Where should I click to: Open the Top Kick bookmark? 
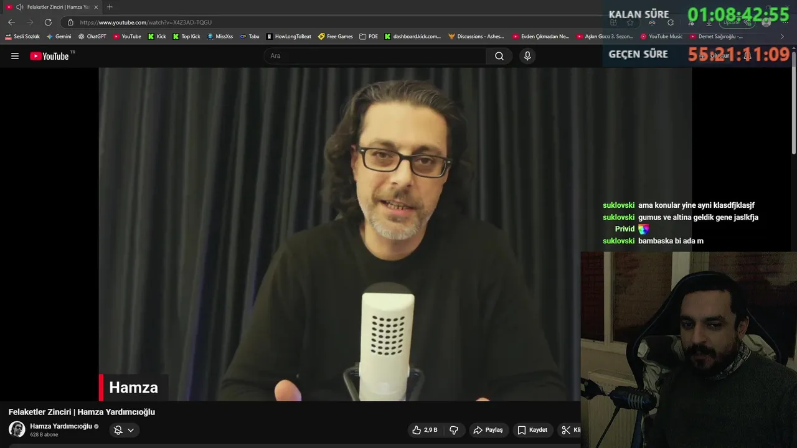point(186,37)
